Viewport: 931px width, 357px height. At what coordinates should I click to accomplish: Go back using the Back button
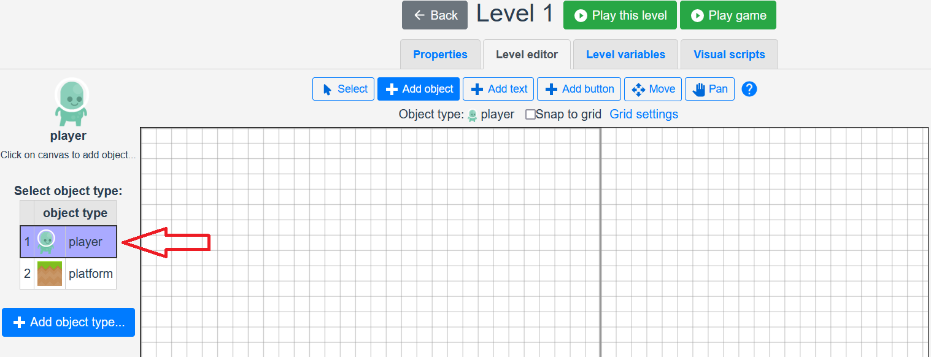pos(435,15)
